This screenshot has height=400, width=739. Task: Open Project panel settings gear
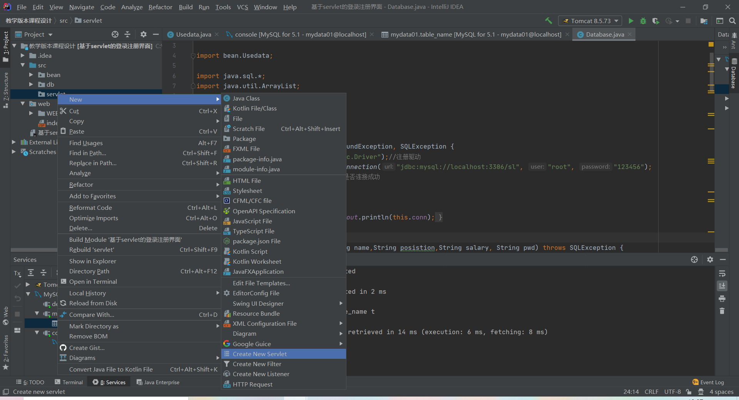pyautogui.click(x=144, y=34)
